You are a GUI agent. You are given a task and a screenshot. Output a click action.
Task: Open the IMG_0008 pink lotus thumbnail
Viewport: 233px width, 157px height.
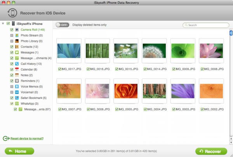point(211,51)
